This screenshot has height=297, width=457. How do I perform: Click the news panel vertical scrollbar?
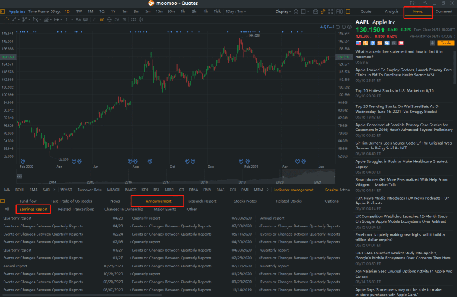[455, 67]
